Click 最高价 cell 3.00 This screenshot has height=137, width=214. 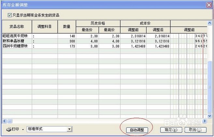109,46
